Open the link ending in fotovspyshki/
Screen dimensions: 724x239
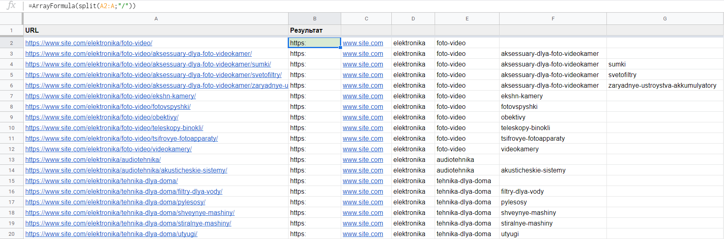108,106
